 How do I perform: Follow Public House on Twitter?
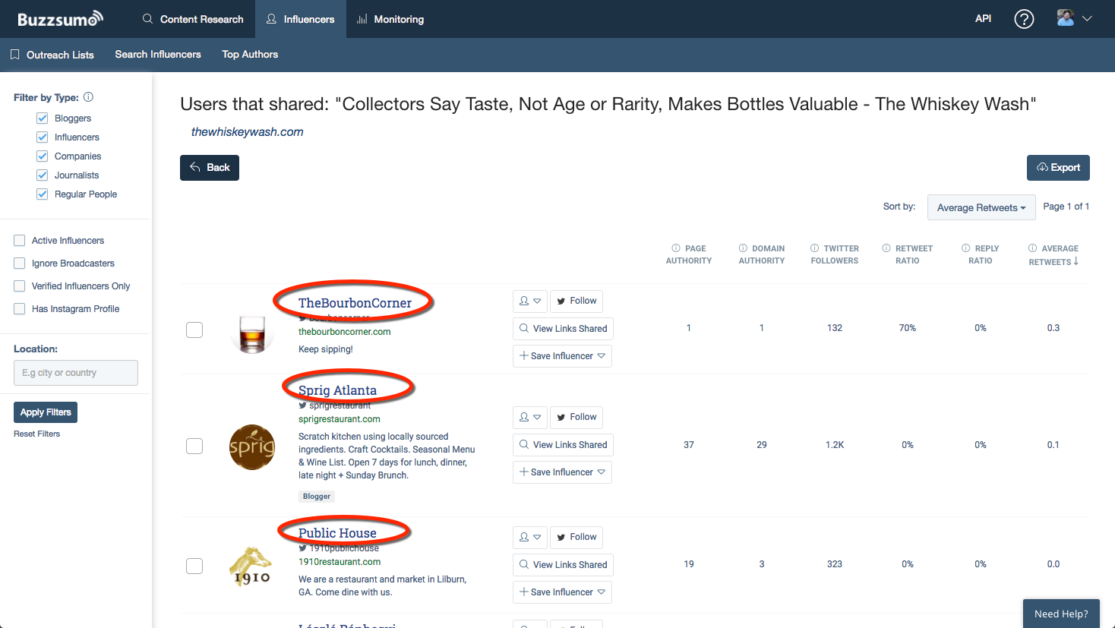click(576, 538)
